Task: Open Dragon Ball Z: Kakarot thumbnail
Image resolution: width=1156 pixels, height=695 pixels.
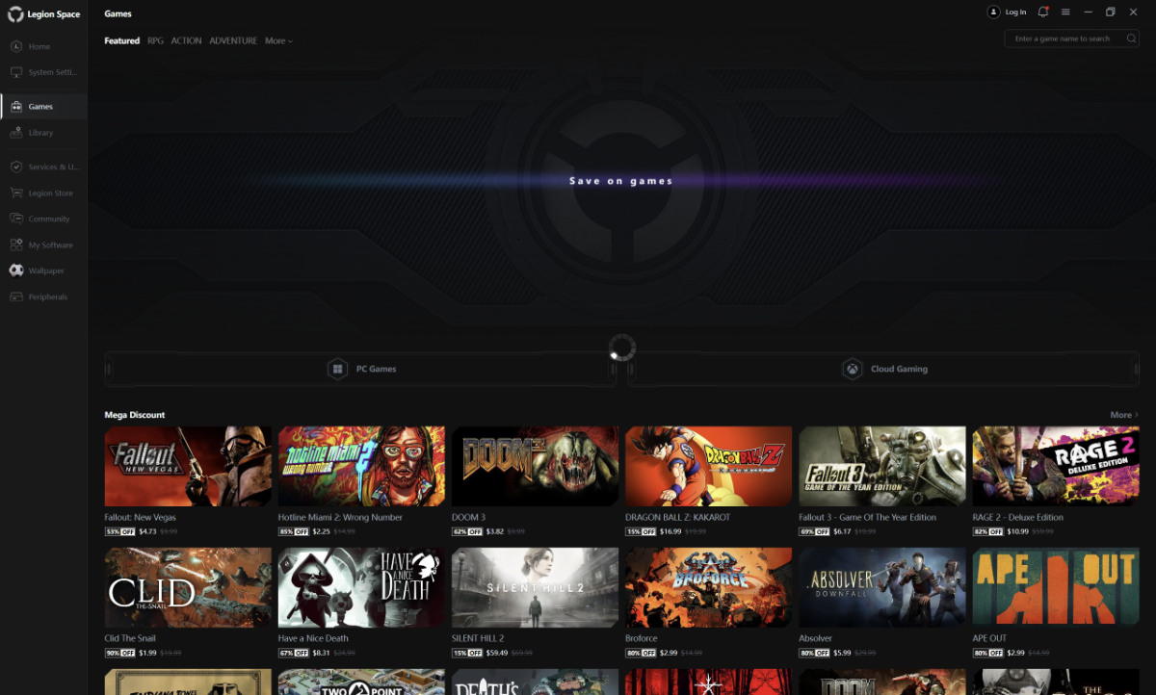Action: (709, 466)
